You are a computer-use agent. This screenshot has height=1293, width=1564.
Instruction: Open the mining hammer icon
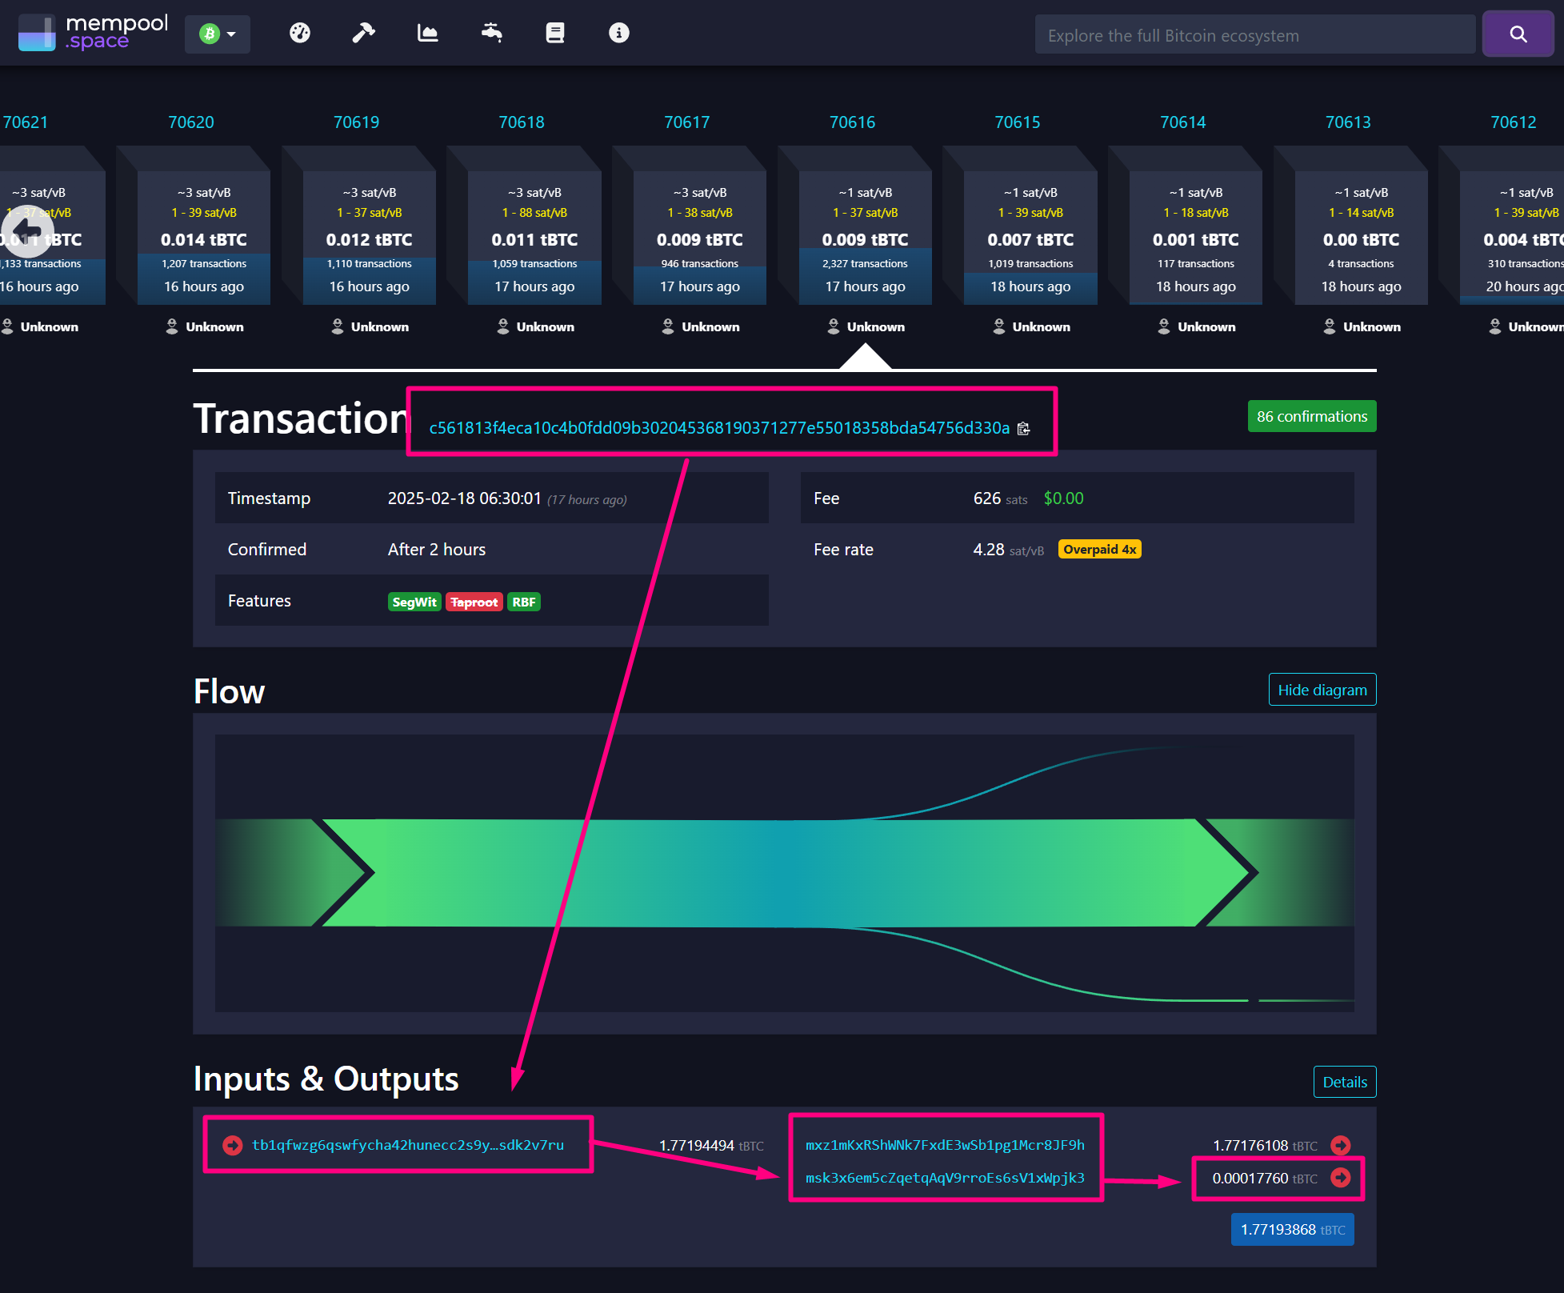(x=364, y=33)
